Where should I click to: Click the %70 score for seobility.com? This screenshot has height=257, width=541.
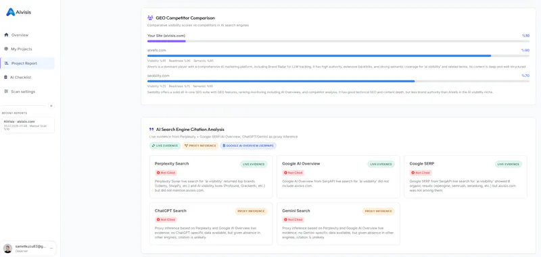coord(525,76)
